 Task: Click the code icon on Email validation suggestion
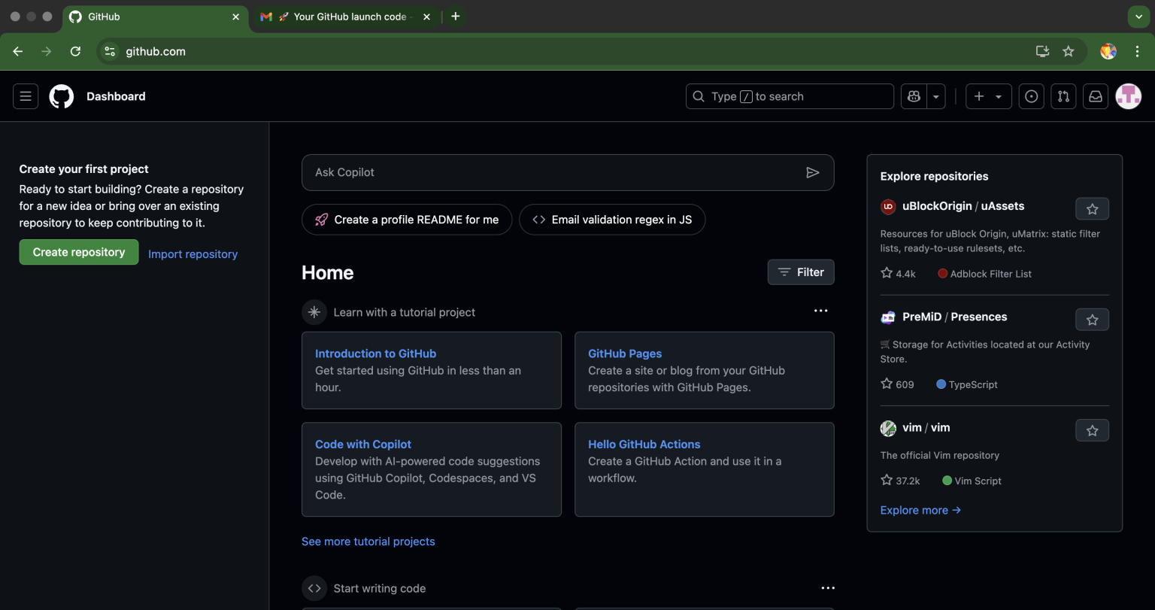539,219
